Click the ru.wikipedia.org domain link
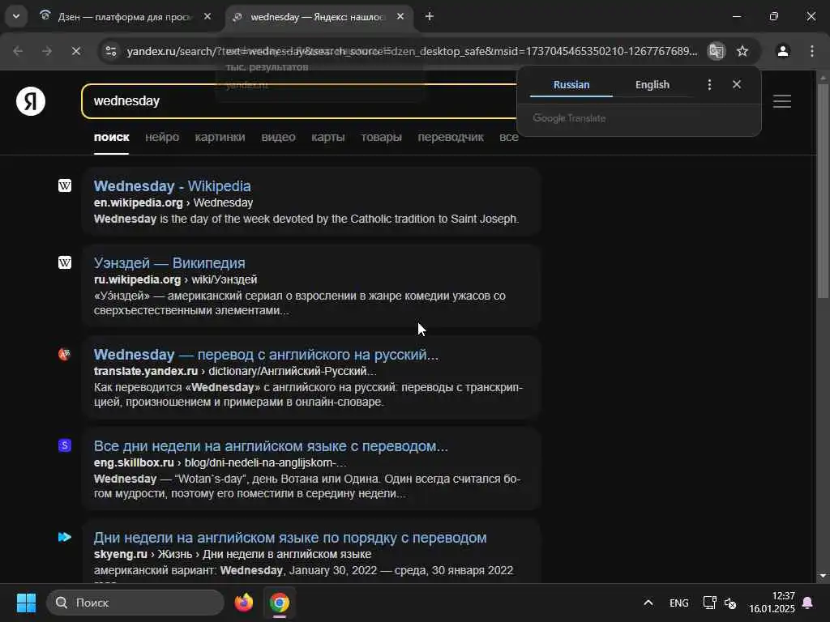 (137, 279)
